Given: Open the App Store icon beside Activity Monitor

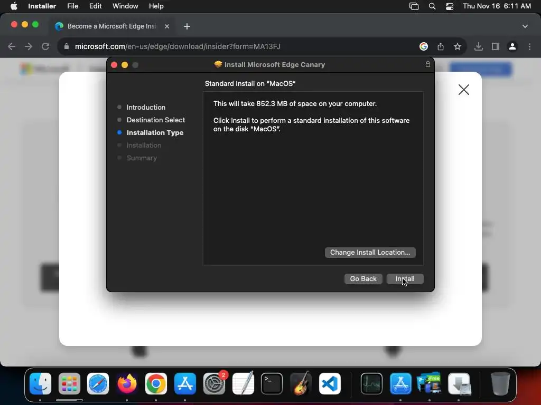Looking at the screenshot, I should click(400, 383).
